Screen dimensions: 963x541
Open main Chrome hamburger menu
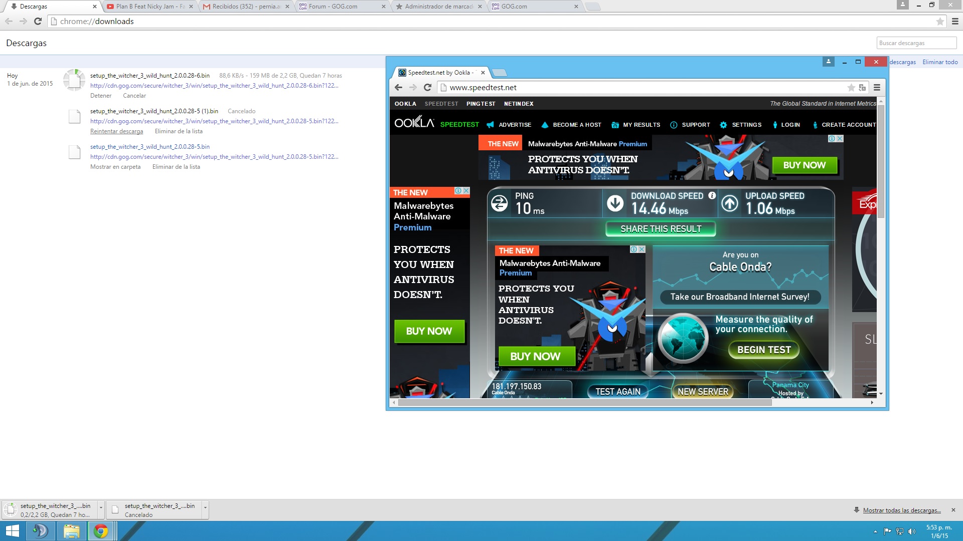click(x=955, y=21)
